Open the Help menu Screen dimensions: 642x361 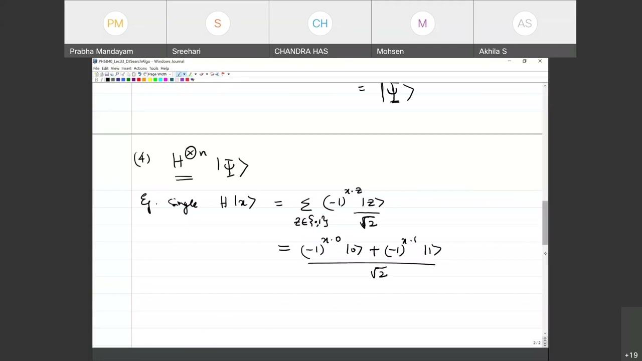pos(165,68)
